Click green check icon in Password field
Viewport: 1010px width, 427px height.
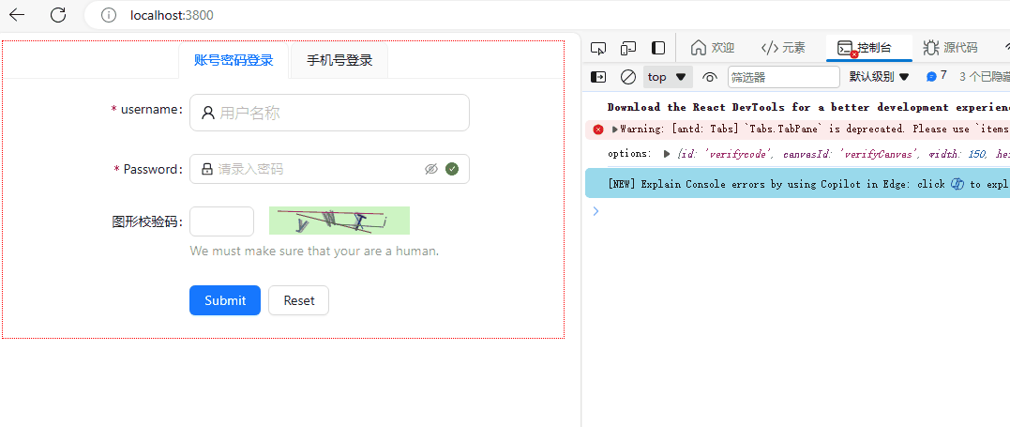point(451,169)
